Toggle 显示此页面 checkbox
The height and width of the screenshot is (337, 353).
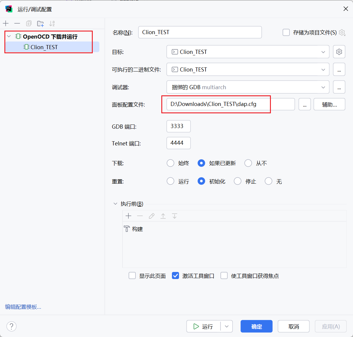pyautogui.click(x=132, y=275)
